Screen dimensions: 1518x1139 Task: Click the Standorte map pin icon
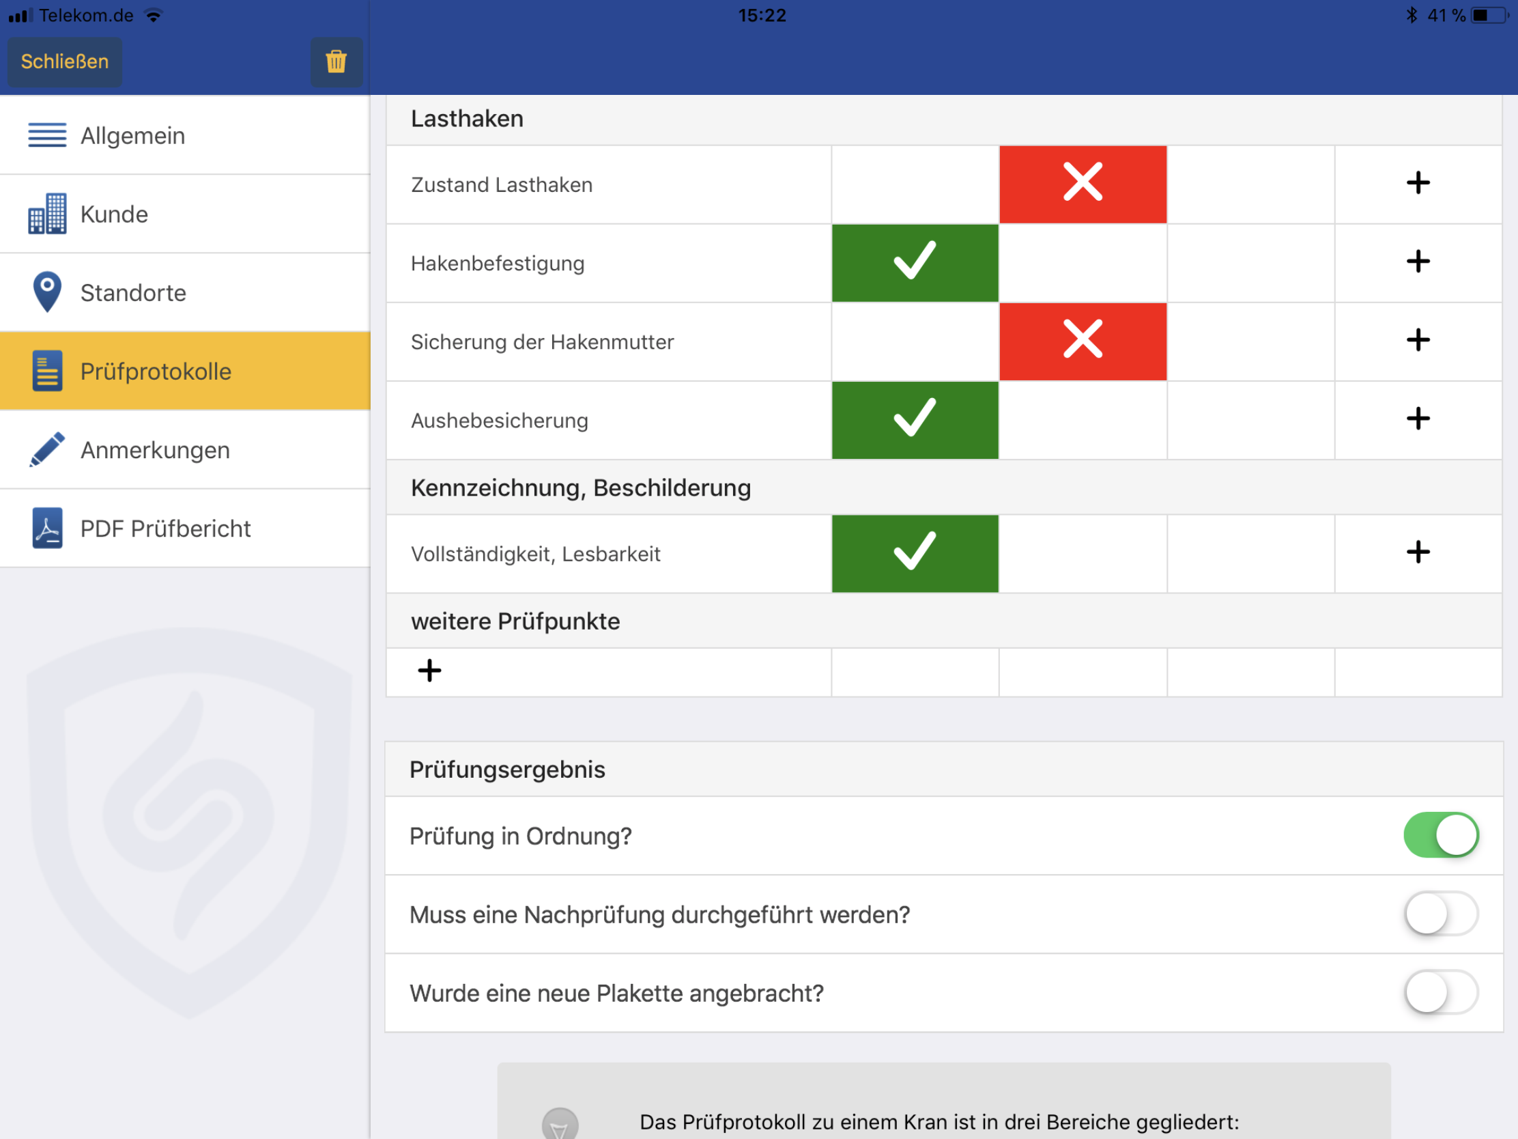coord(47,292)
